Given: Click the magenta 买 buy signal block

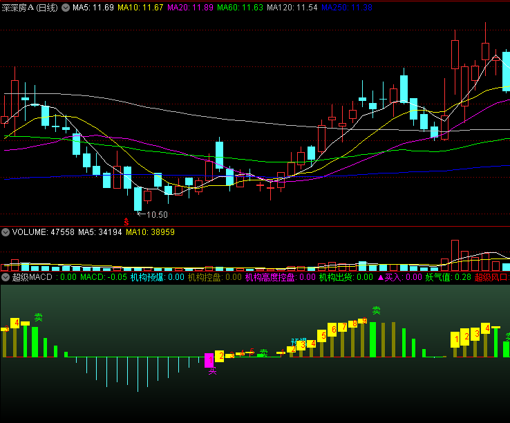Looking at the screenshot, I should point(209,360).
